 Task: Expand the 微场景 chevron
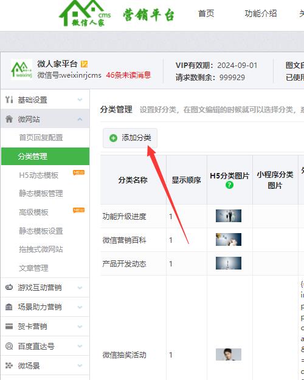pos(80,365)
